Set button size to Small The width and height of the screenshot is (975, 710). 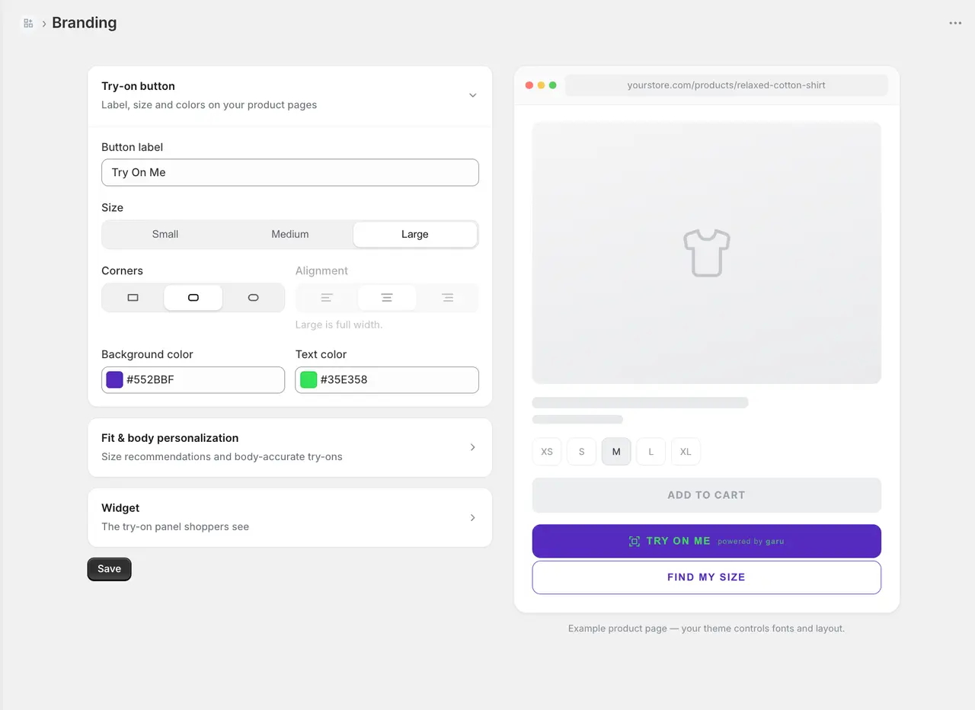pos(165,235)
